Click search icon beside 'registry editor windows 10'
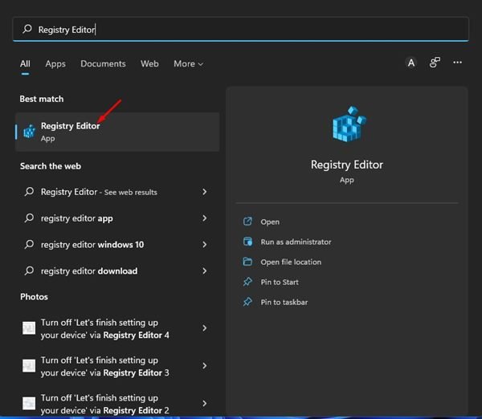This screenshot has width=482, height=419. pos(29,245)
